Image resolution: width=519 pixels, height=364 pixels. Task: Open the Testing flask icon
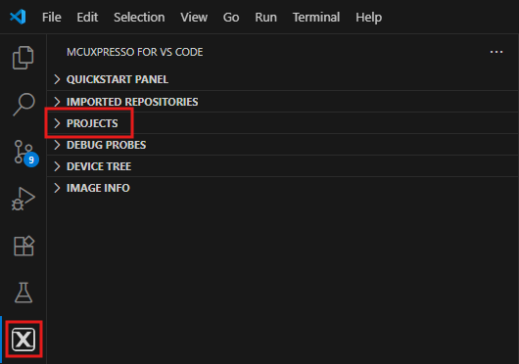point(24,293)
